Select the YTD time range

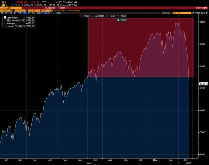(20, 13)
